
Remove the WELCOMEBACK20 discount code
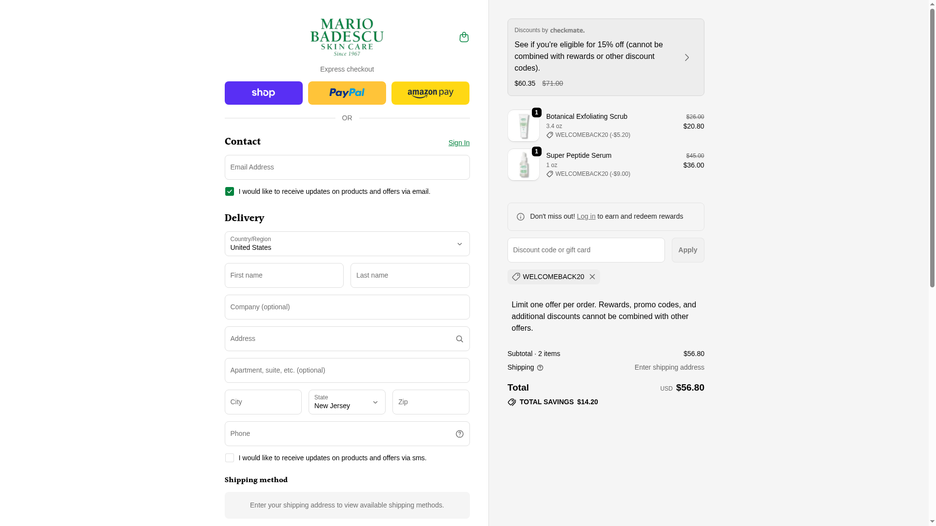click(592, 277)
